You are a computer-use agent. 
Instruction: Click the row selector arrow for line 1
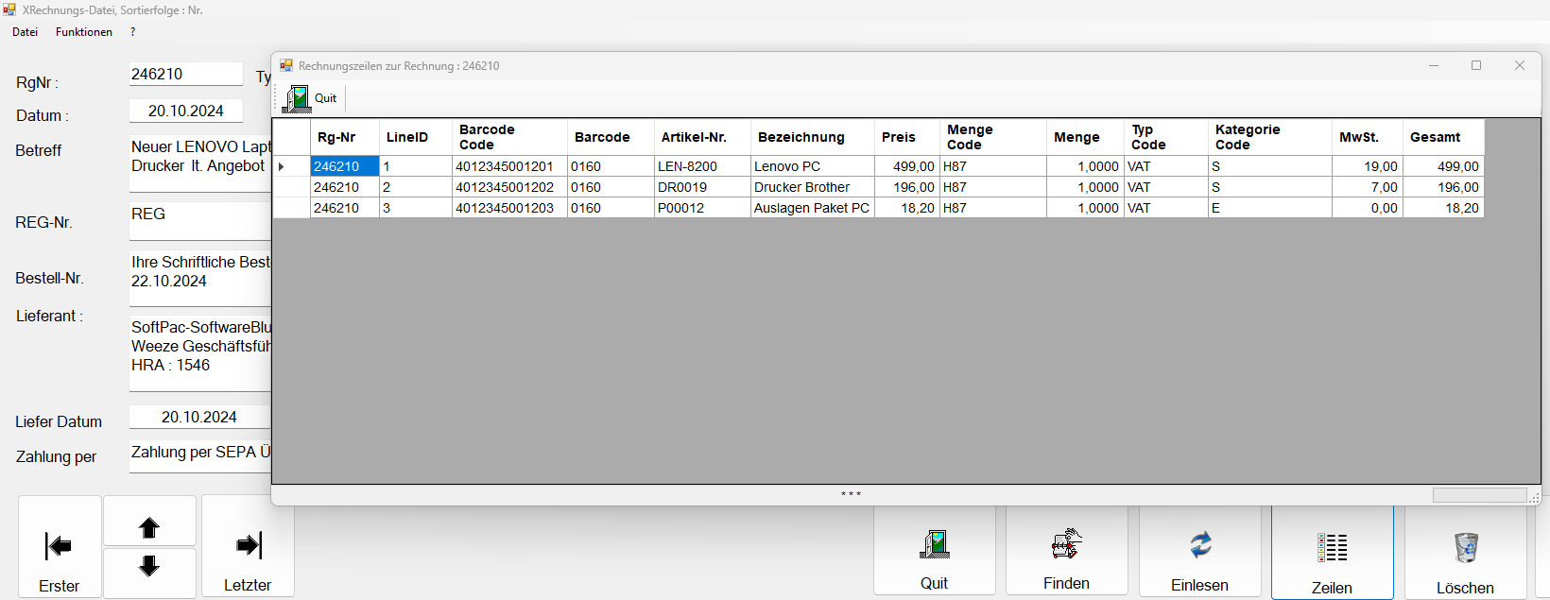coord(291,166)
